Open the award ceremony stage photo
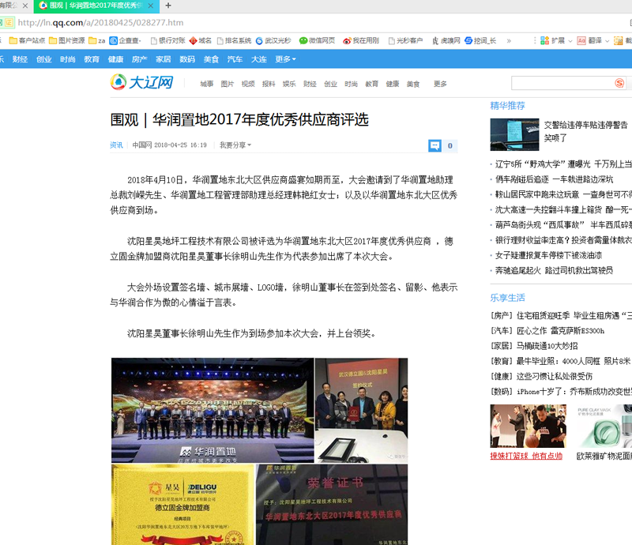 [213, 411]
